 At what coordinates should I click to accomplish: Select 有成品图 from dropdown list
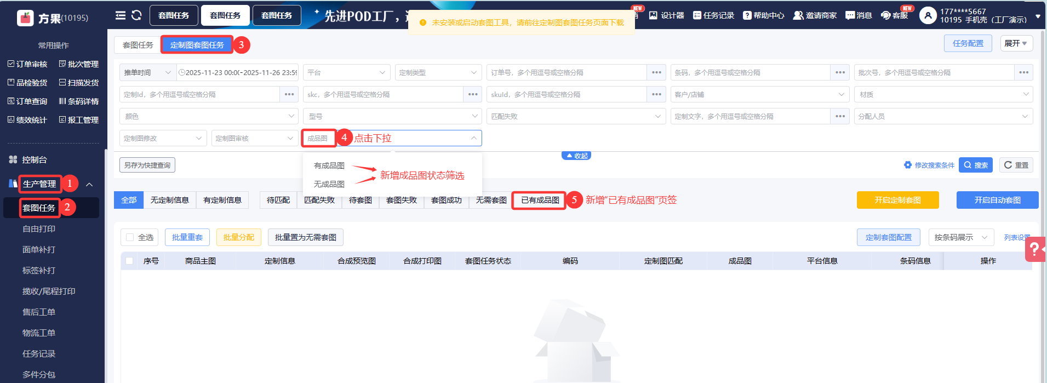[329, 165]
